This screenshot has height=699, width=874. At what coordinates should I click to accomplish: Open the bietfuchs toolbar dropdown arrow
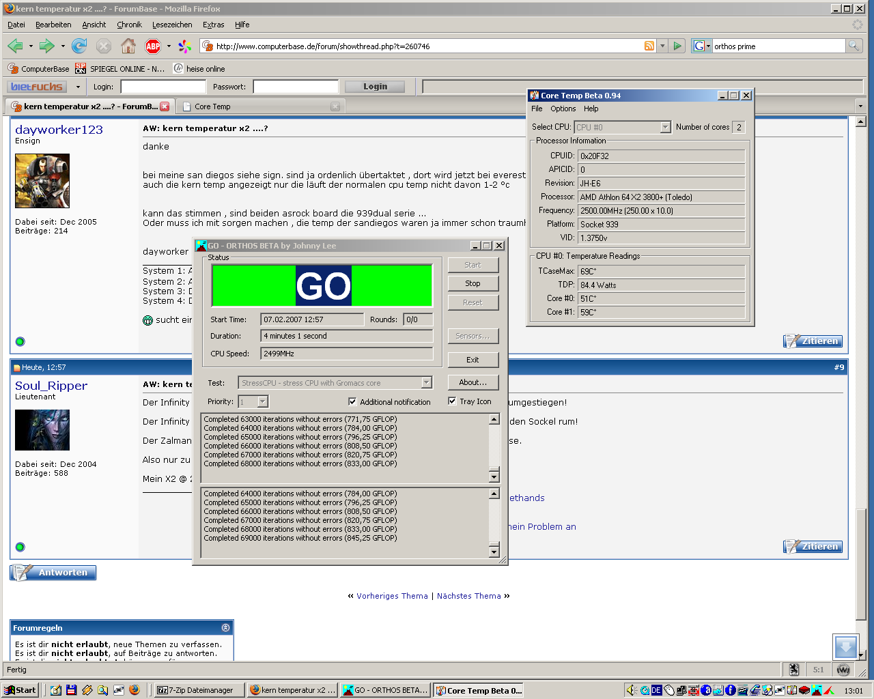pos(78,87)
